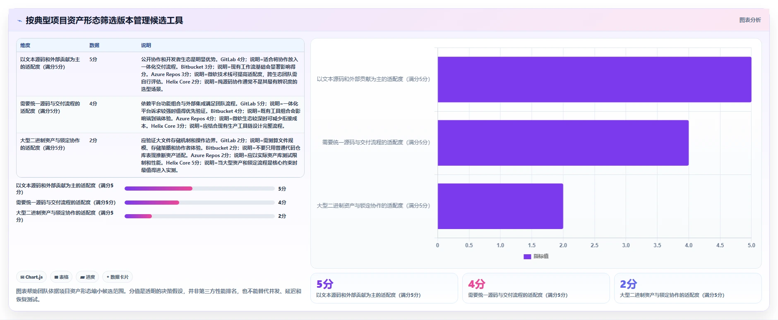Image resolution: width=778 pixels, height=320 pixels.
Task: Click description starting 依赖平台功能组合
Action: 221,115
